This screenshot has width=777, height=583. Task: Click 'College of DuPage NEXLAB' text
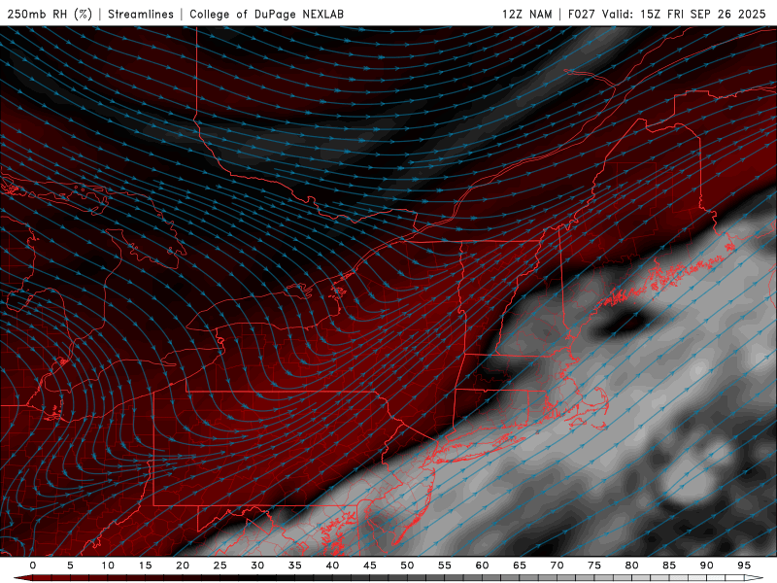(266, 14)
